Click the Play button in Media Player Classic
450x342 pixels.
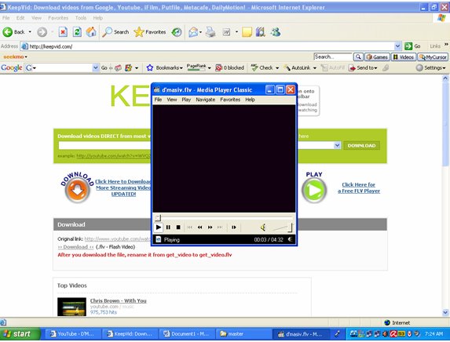point(158,227)
